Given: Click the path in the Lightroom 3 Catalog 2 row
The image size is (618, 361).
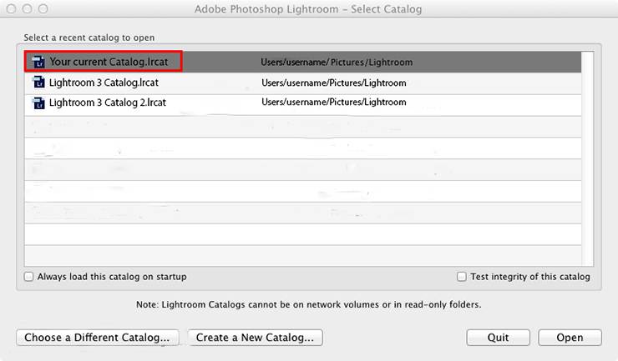Looking at the screenshot, I should (x=333, y=103).
